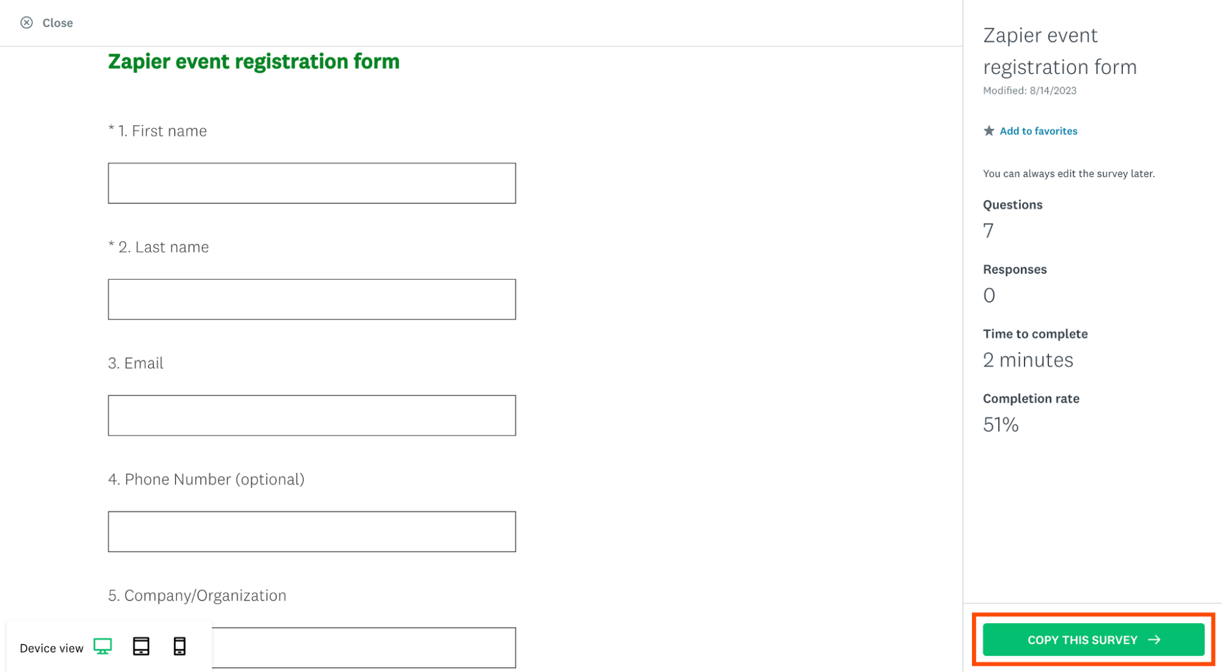This screenshot has height=672, width=1222.
Task: Click the Company/Organization input field
Action: 364,647
